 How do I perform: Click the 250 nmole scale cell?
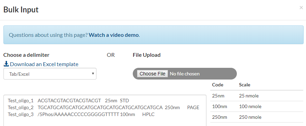[x=250, y=117]
